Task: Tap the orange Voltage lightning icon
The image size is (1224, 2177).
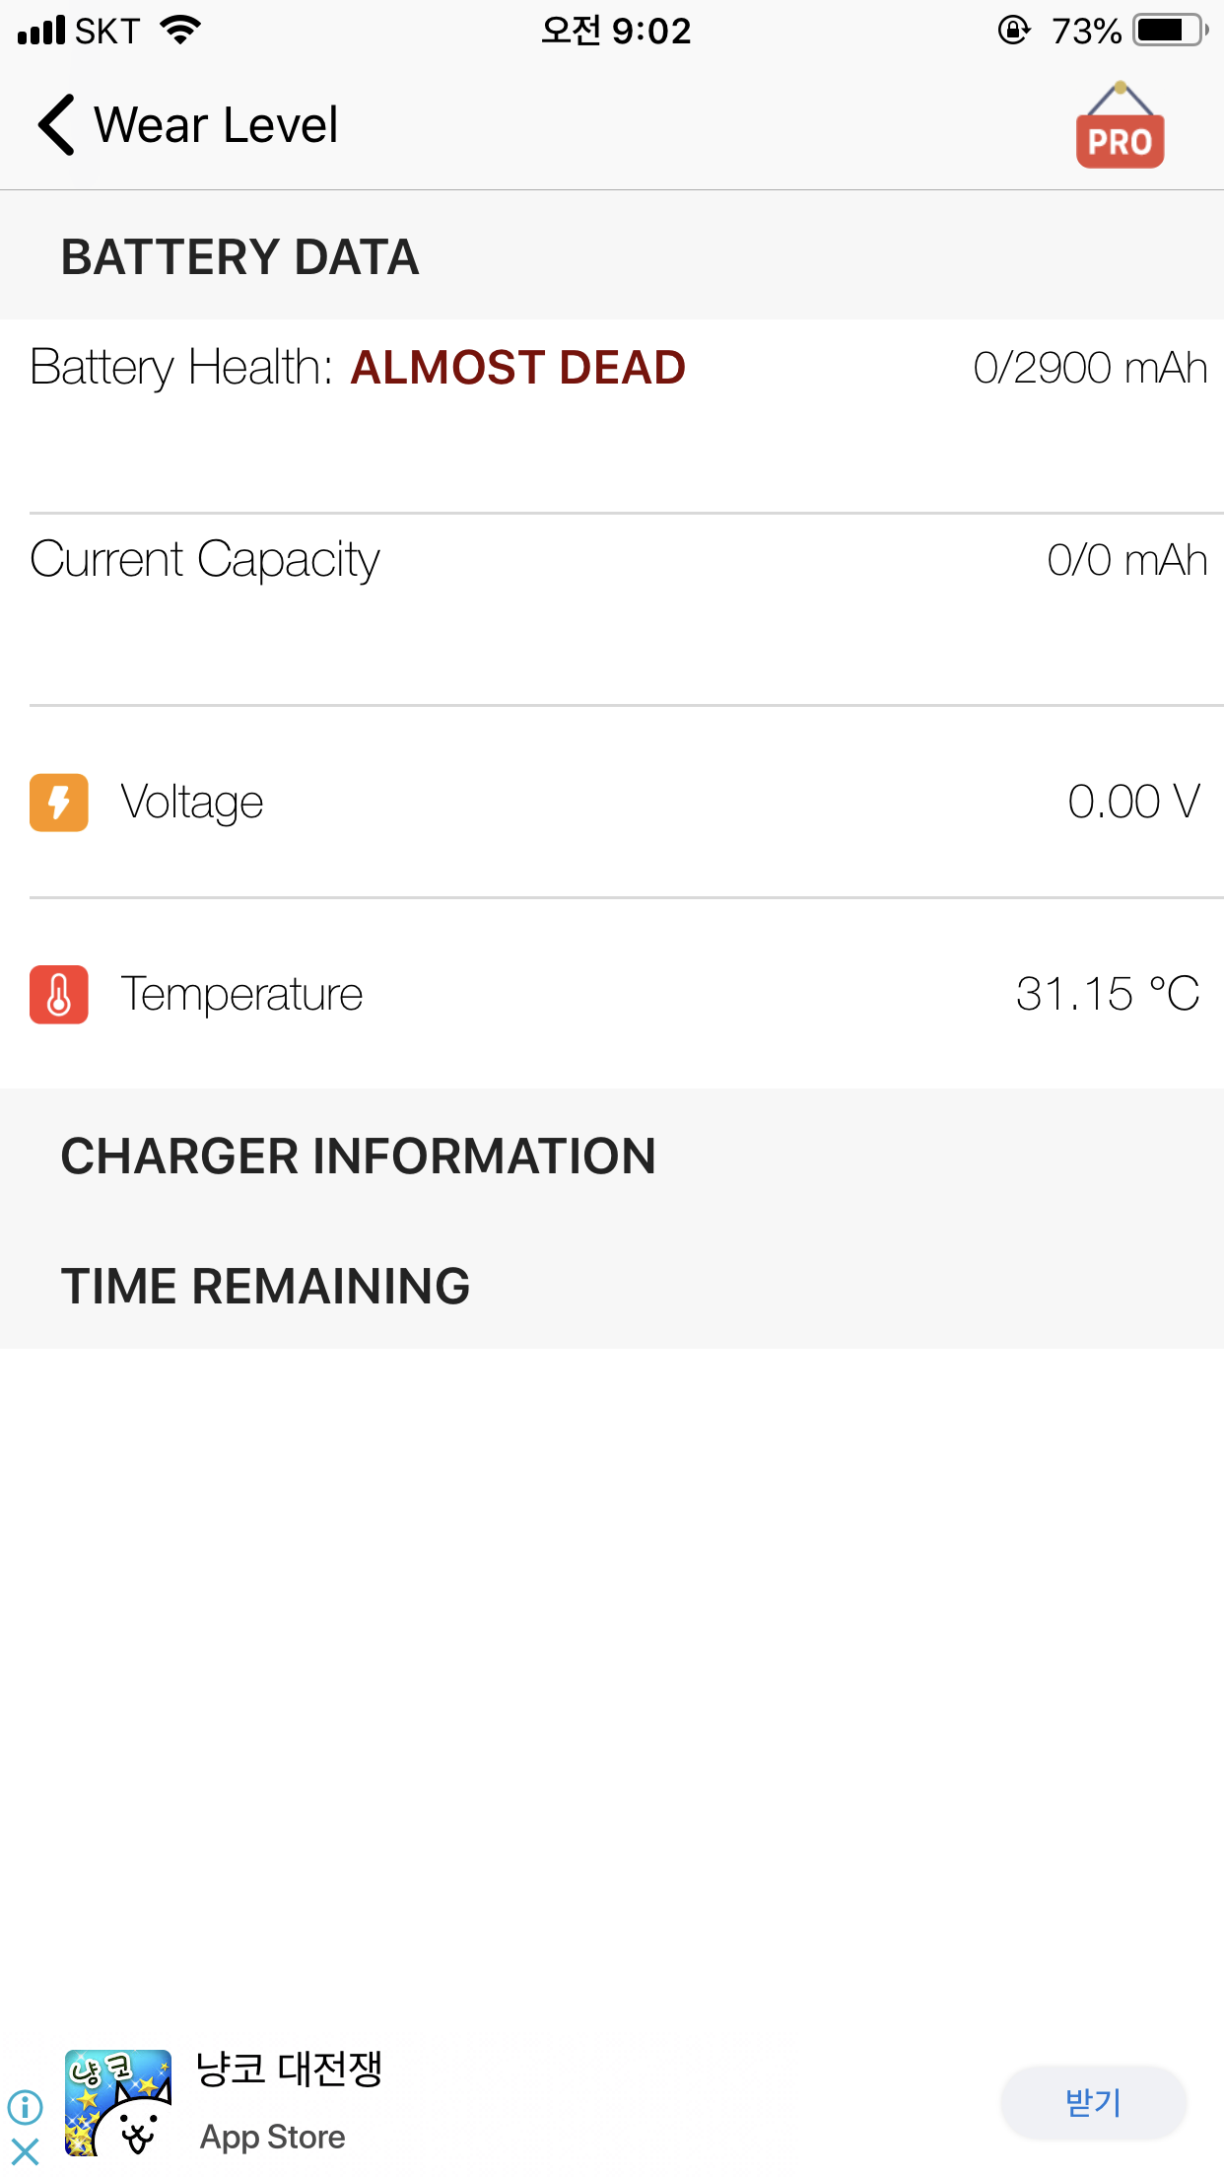Action: (x=59, y=803)
